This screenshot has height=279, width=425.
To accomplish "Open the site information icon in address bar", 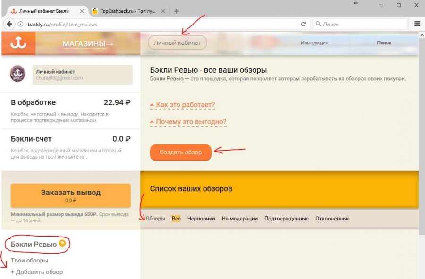I will click(x=20, y=24).
